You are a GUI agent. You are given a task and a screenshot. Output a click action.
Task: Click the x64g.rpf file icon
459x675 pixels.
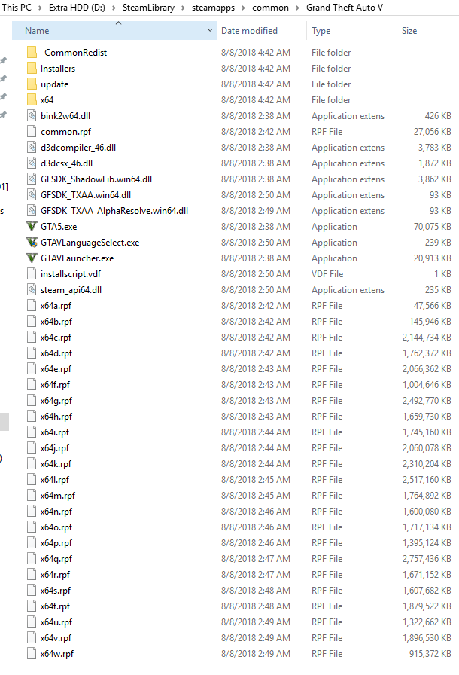point(32,401)
